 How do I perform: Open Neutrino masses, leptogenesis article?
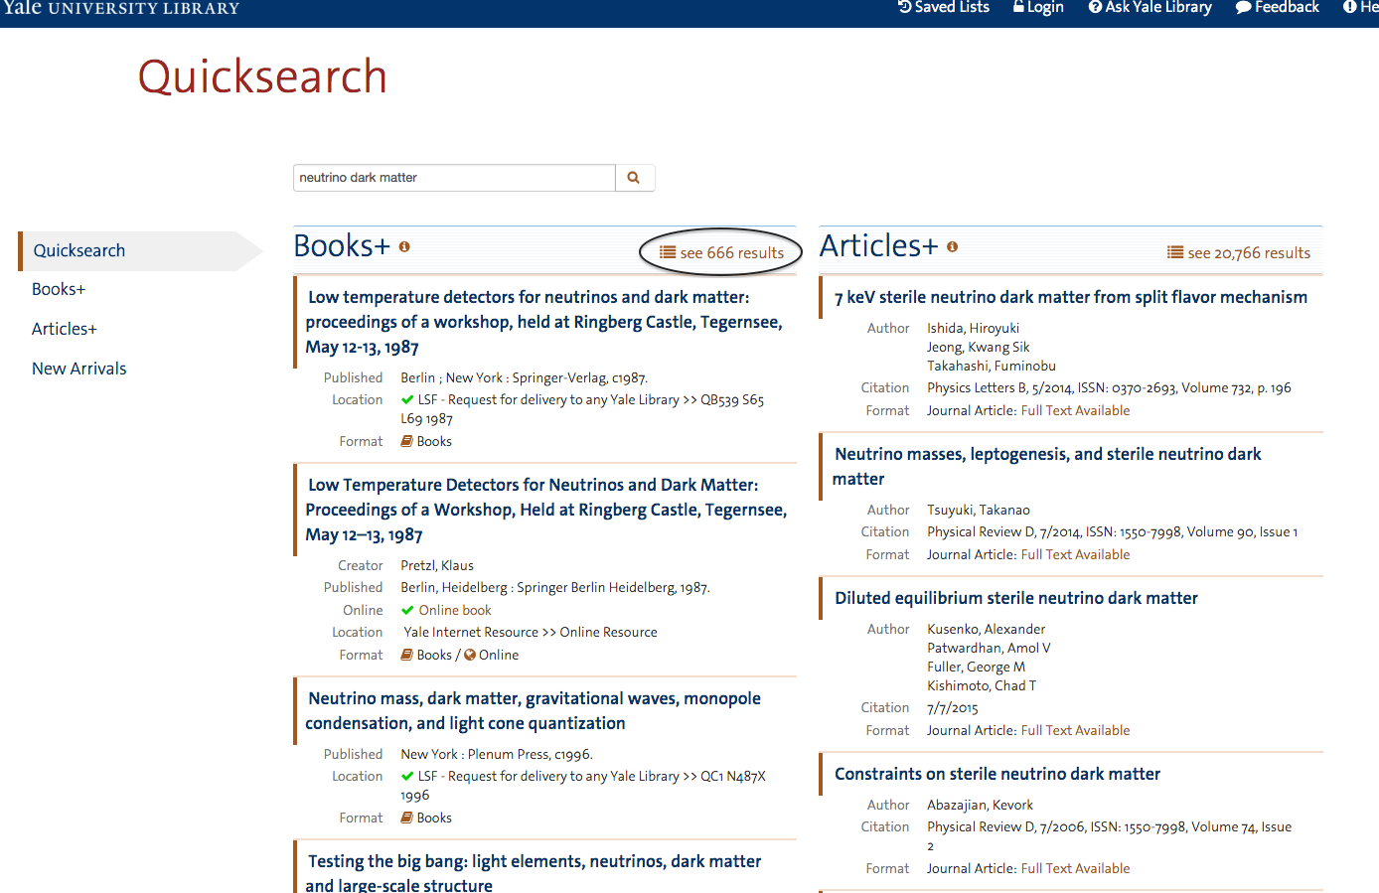[1047, 466]
